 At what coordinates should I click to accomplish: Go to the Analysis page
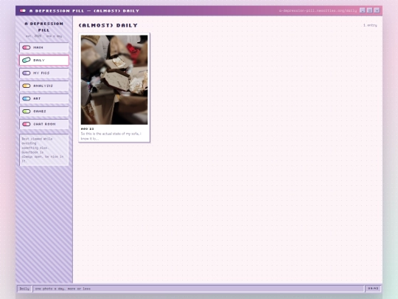[44, 86]
